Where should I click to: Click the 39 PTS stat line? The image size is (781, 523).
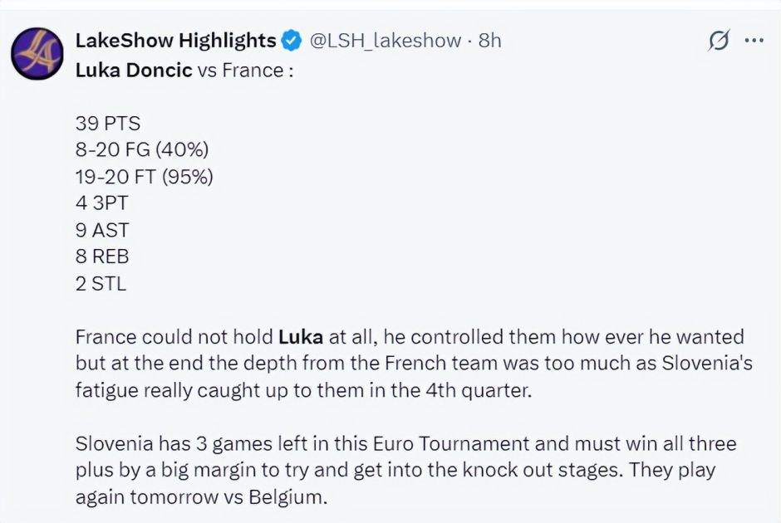coord(108,124)
